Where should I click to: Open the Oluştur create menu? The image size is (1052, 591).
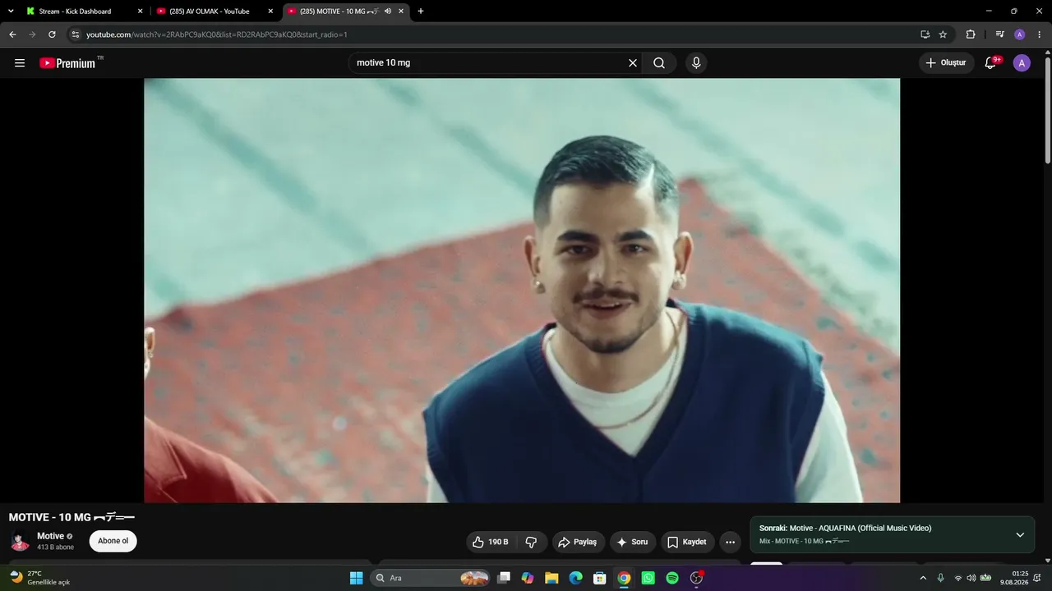947,63
